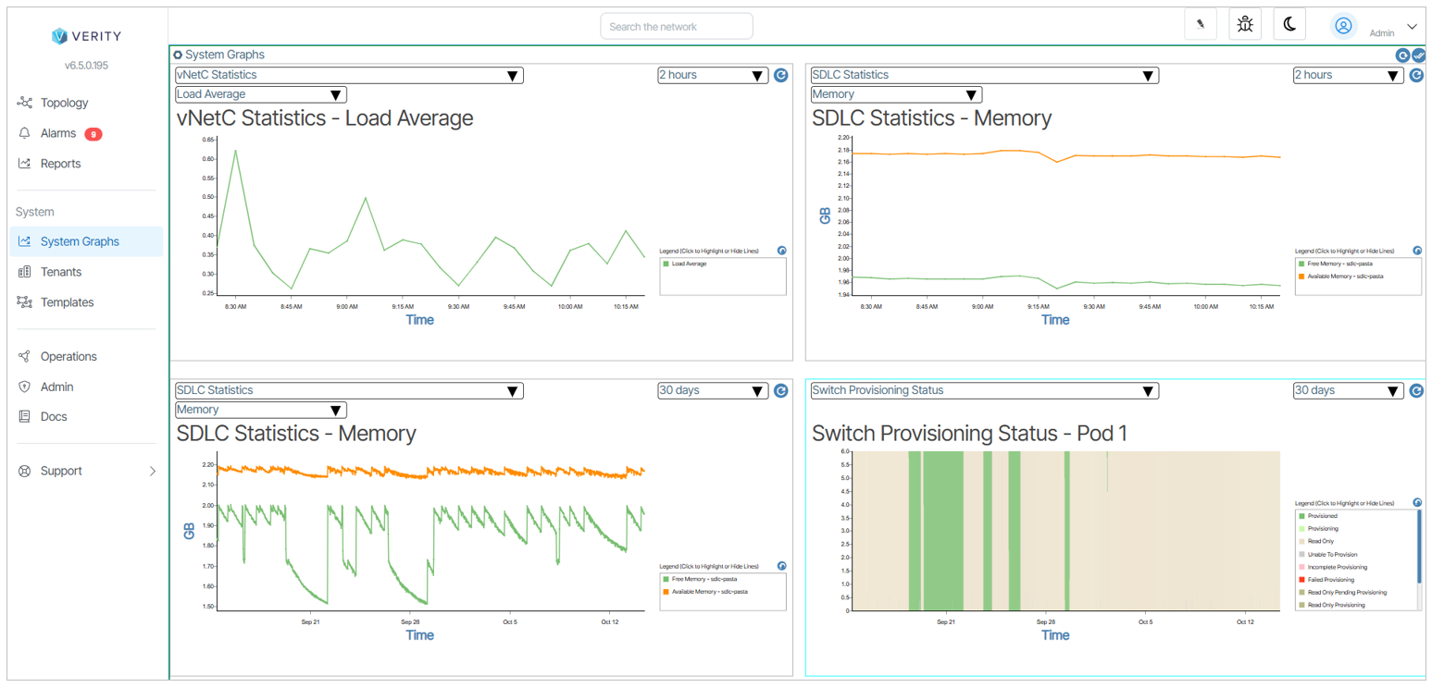Toggle dark mode with the moon icon
This screenshot has height=688, width=1432.
[1289, 25]
